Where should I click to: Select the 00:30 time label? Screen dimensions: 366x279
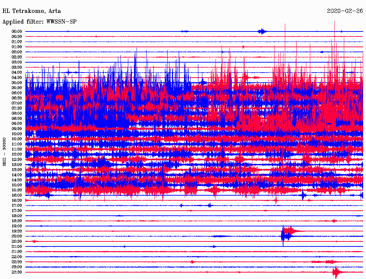[x=17, y=36]
